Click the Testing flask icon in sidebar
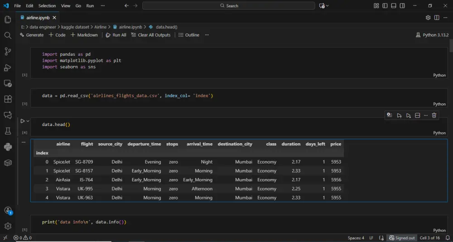 tap(8, 131)
